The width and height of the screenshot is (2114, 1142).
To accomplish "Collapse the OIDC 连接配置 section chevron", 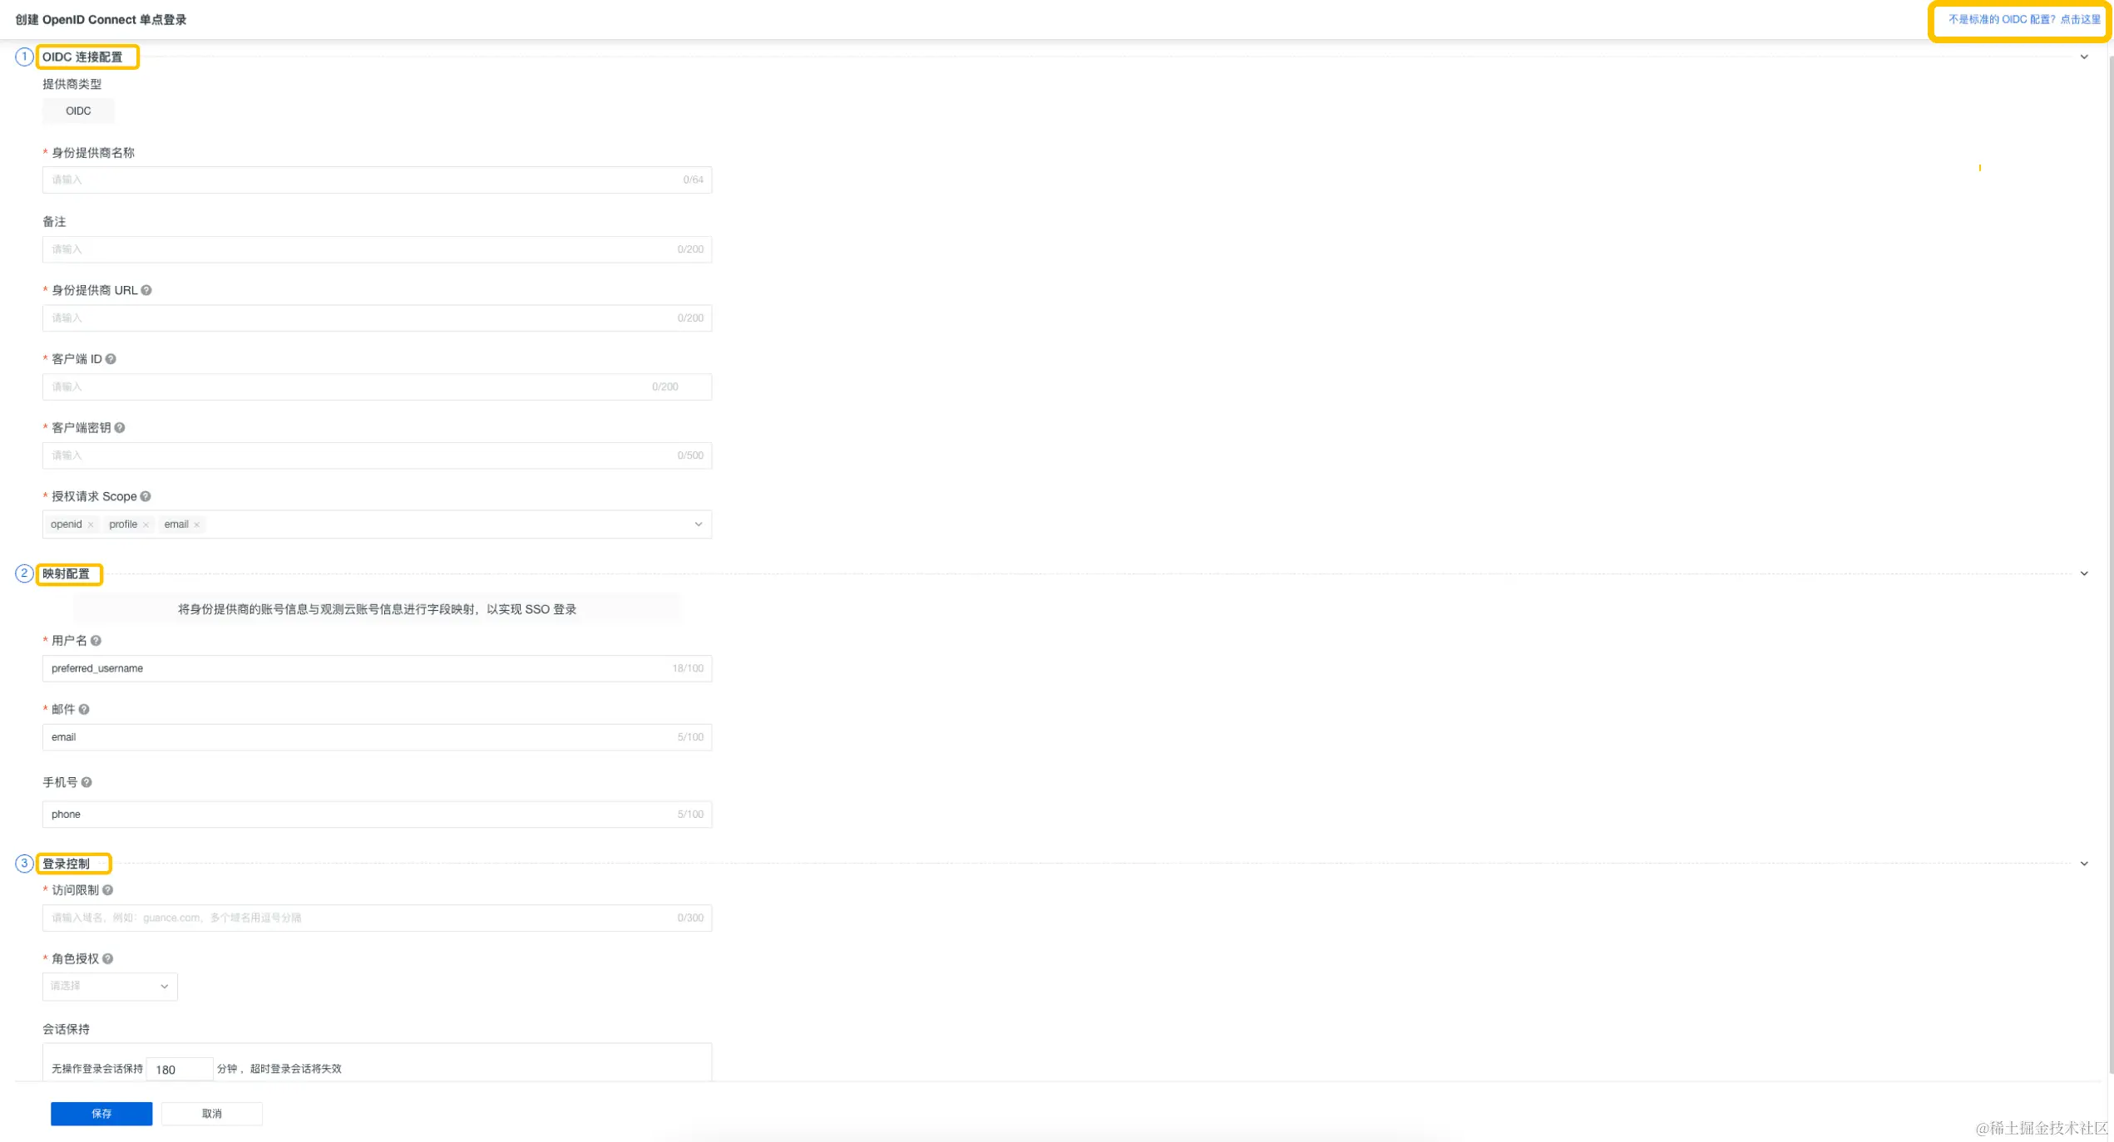I will (2084, 57).
